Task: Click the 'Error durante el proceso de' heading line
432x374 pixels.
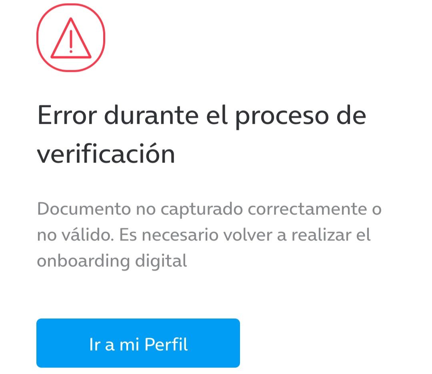Action: 202,116
